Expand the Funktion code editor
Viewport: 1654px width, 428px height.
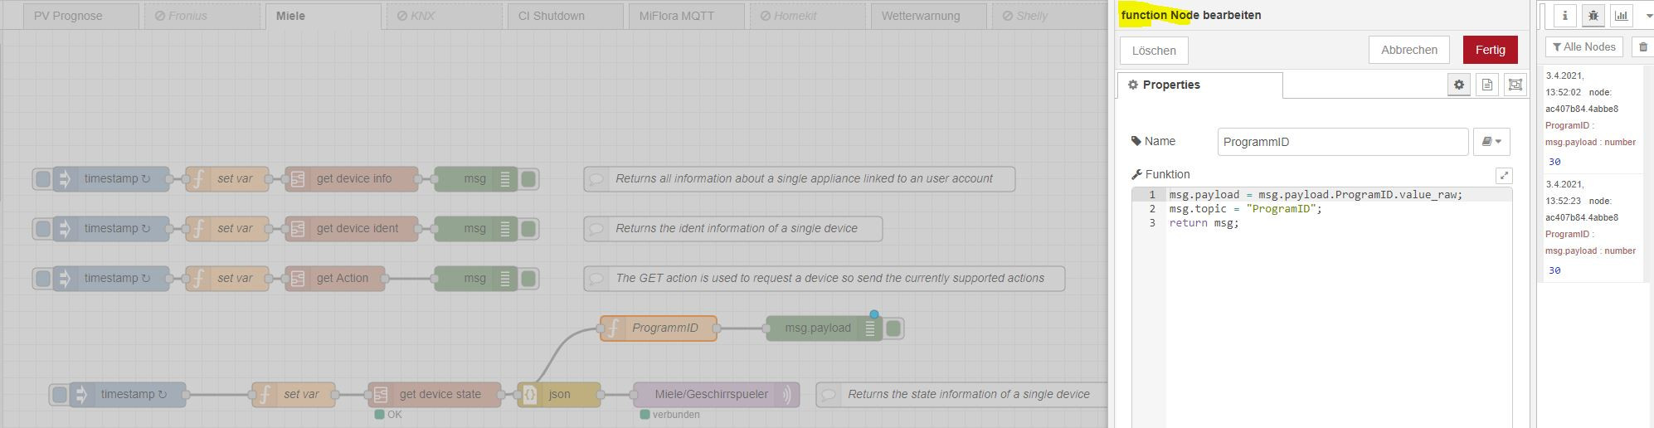click(1504, 175)
